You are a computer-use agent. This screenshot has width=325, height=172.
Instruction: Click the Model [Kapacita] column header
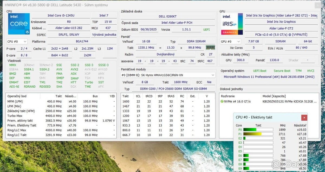coord(274,96)
